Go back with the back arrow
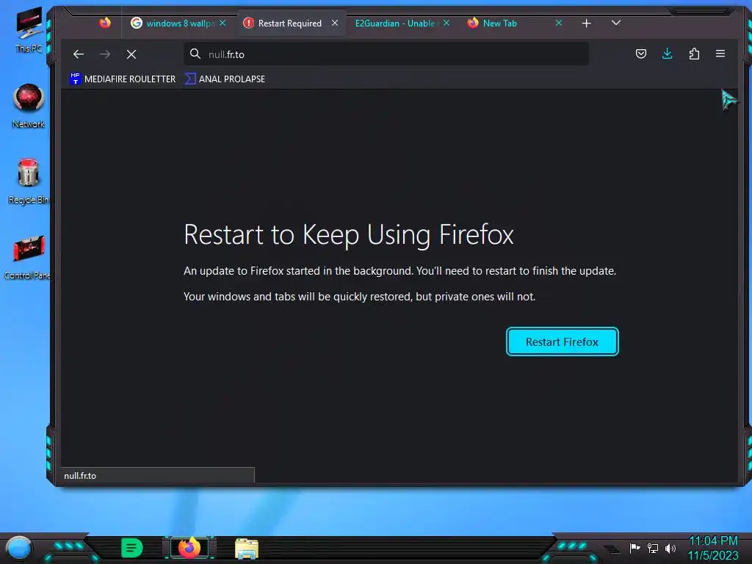The height and width of the screenshot is (564, 752). [x=79, y=54]
